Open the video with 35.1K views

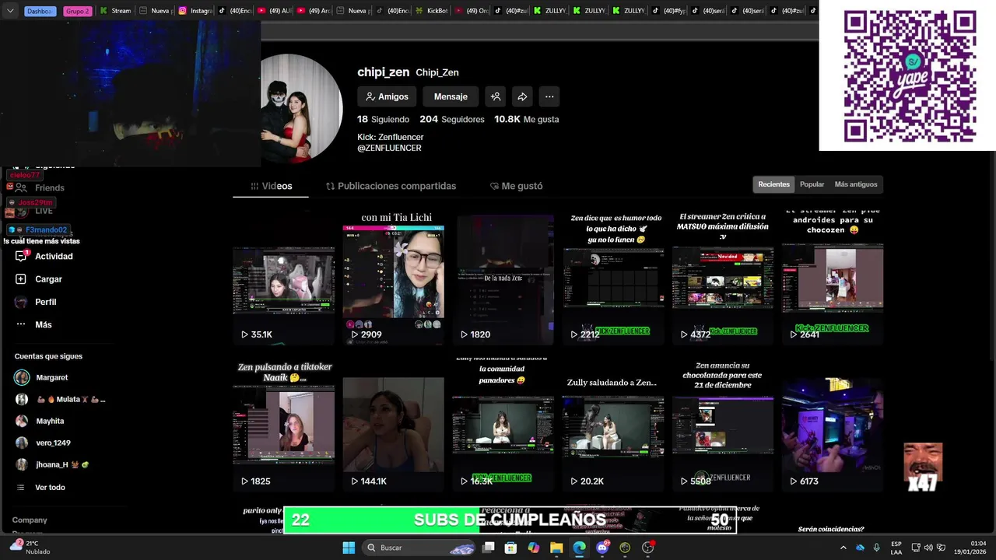click(284, 278)
